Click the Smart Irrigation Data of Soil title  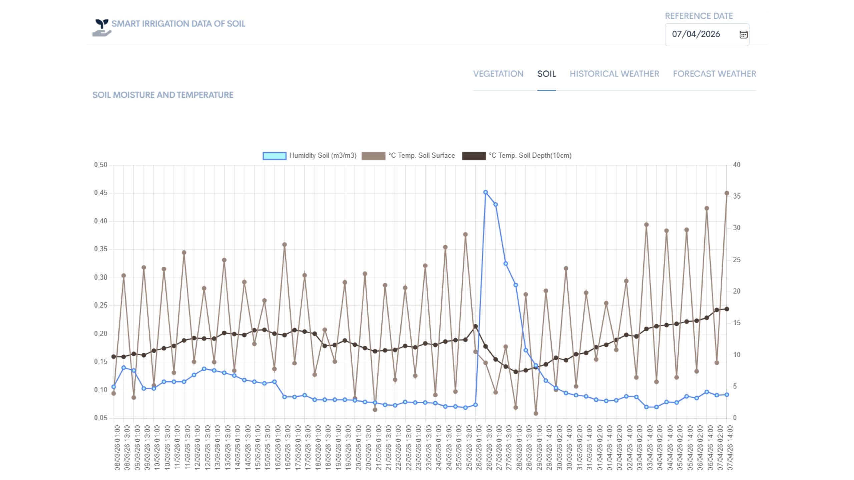coord(178,24)
